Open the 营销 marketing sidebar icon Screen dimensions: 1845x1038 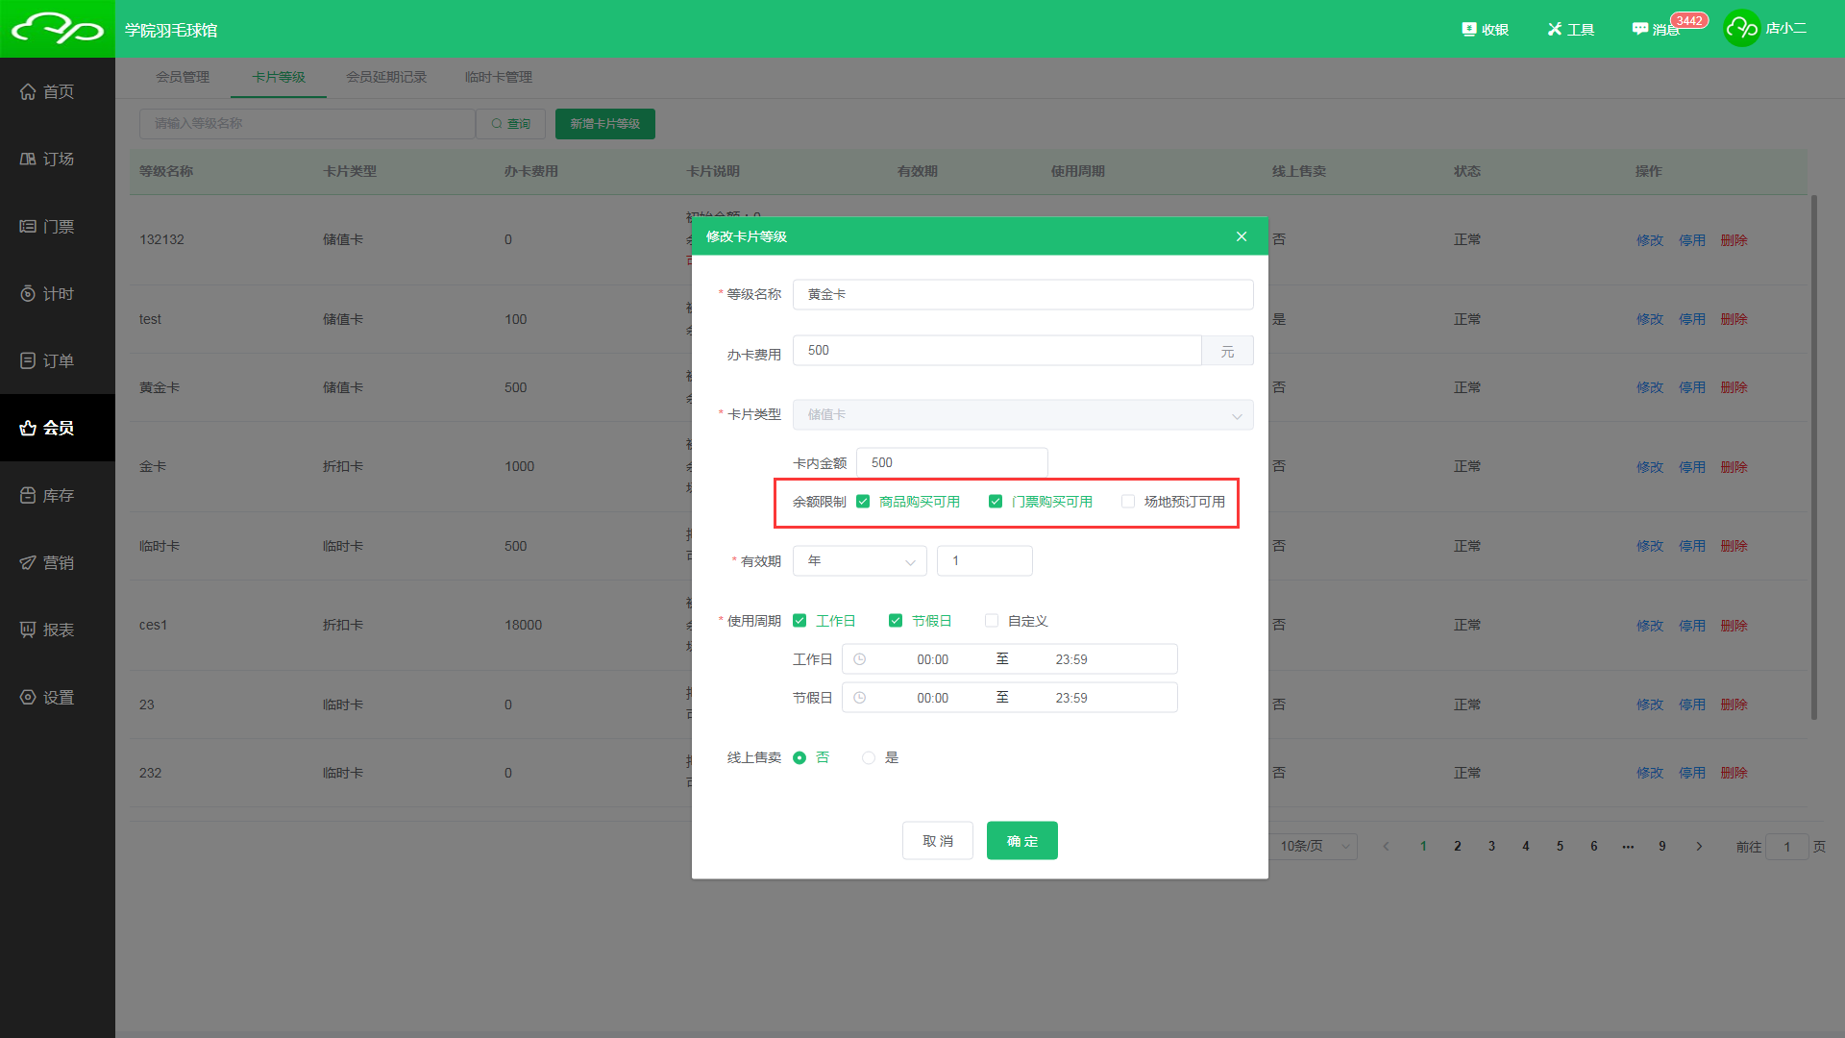coord(29,562)
